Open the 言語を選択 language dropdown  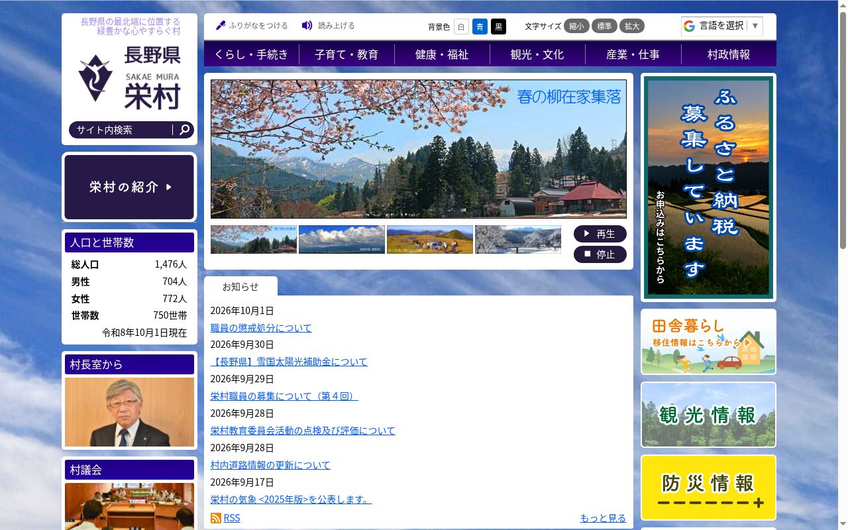[721, 26]
